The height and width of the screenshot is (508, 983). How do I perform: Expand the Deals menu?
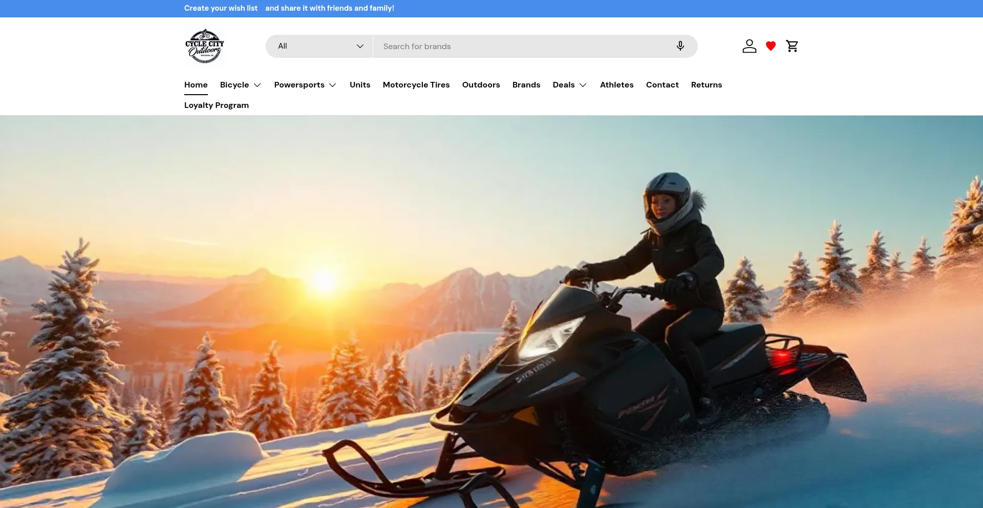coord(569,85)
